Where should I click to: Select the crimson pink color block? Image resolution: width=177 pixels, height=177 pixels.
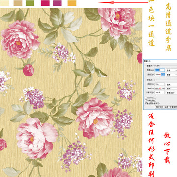click(45, 3)
